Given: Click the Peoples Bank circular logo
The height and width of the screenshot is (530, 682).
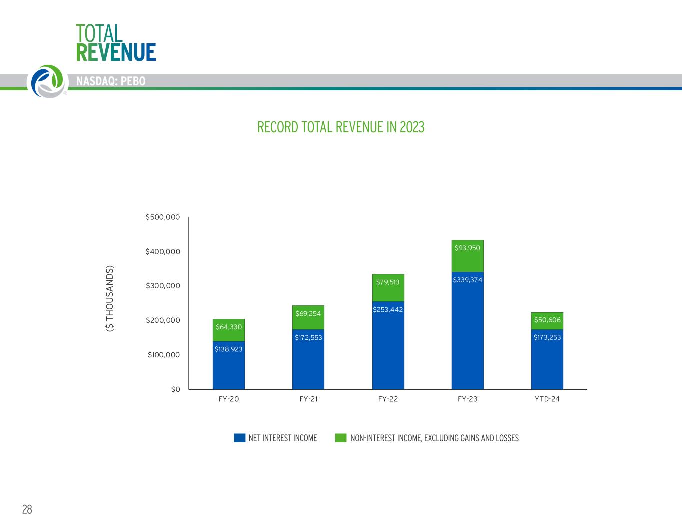Looking at the screenshot, I should click(x=49, y=81).
